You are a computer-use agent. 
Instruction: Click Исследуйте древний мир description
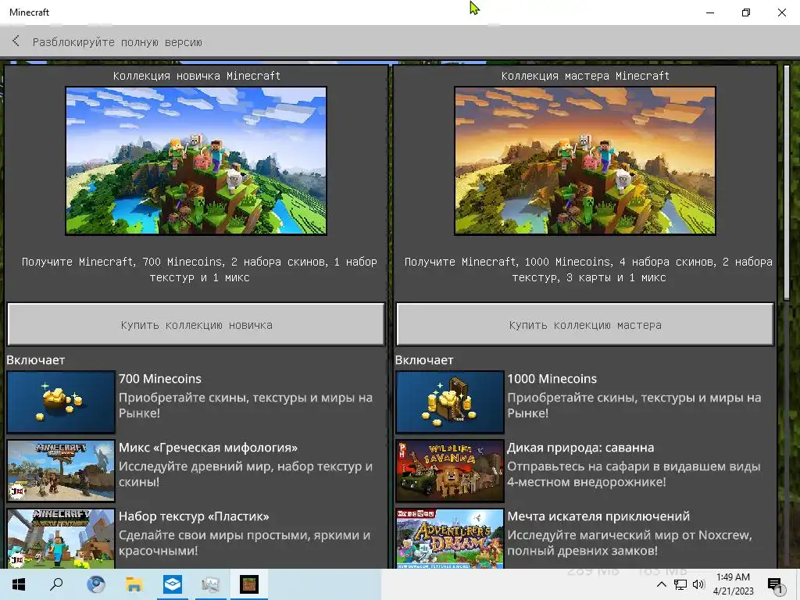pyautogui.click(x=245, y=474)
